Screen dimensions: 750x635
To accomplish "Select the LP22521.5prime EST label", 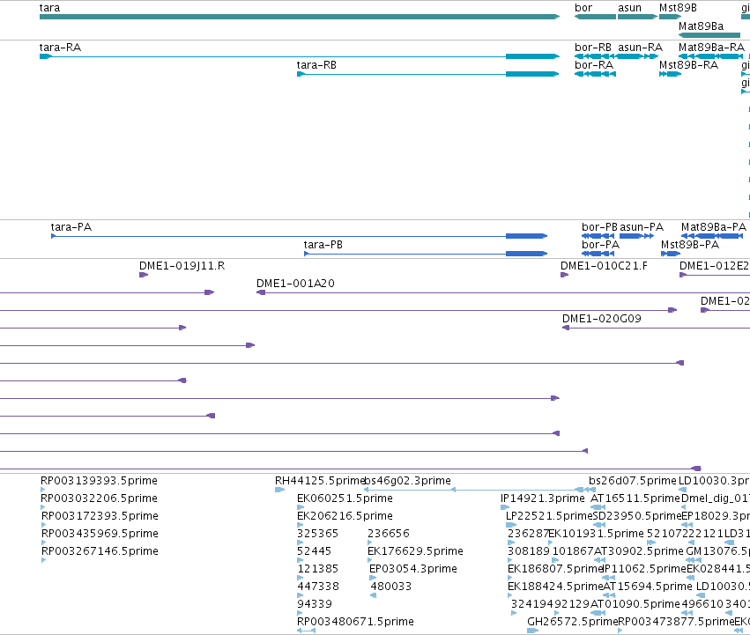I will tap(549, 516).
